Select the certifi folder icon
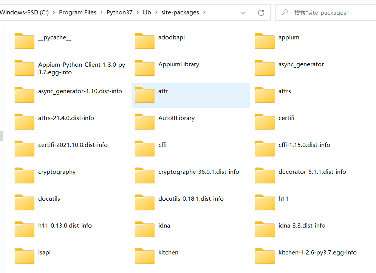 click(265, 122)
